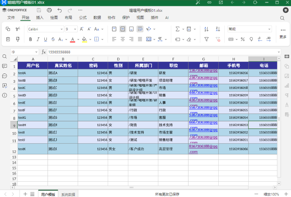Viewport: 291px width, 197px height.
Task: Sort column ascending A to Z
Action: (x=206, y=29)
